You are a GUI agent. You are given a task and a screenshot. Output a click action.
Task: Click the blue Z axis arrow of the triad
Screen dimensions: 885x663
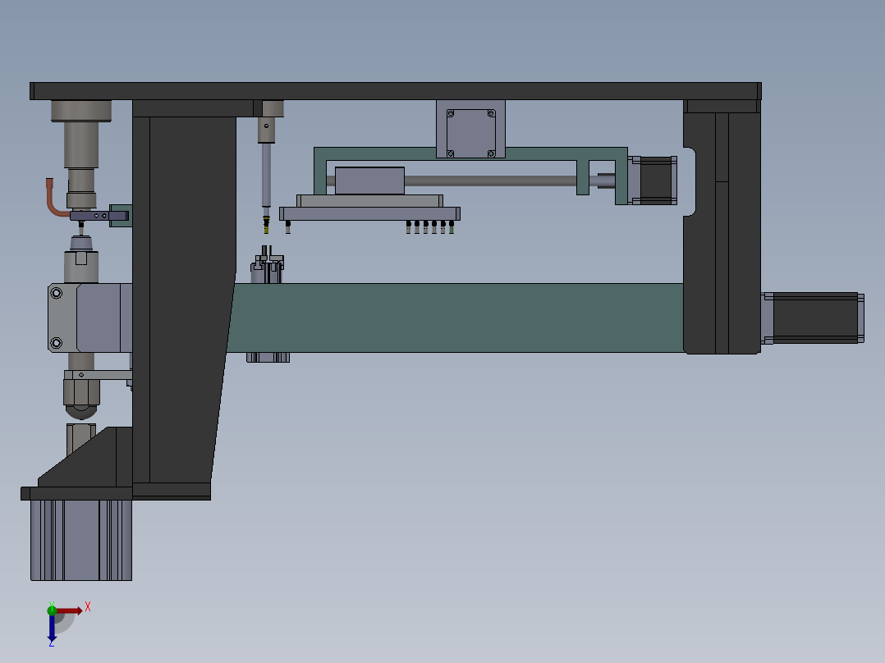coord(52,628)
